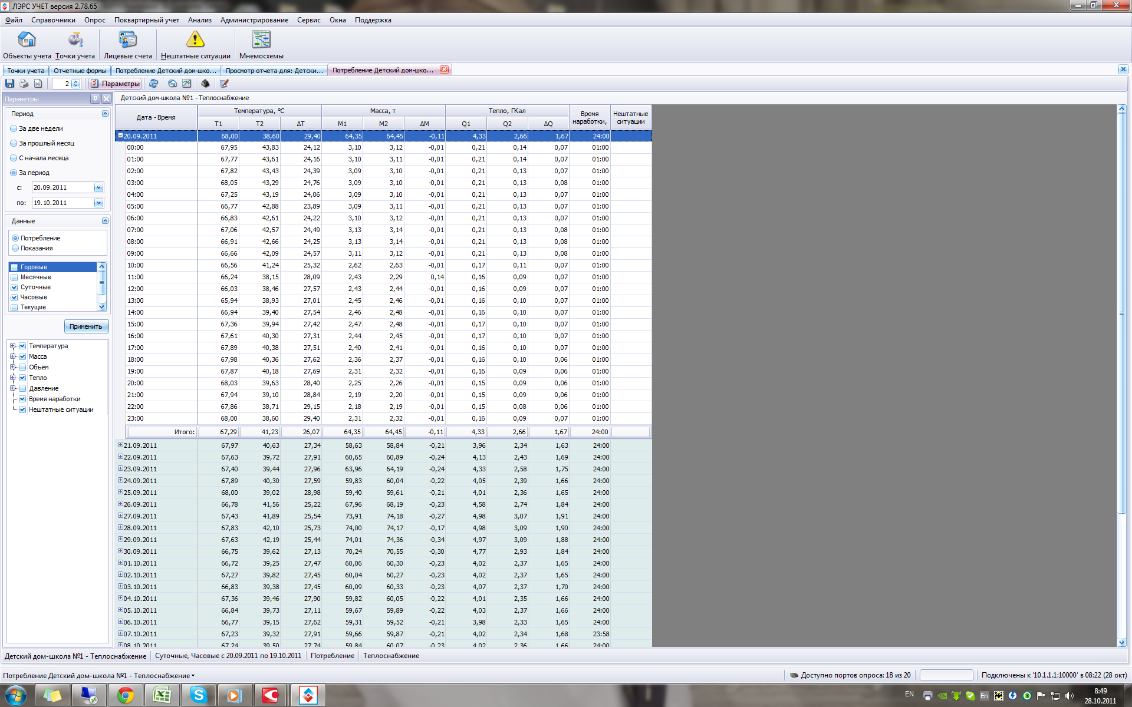Open Excel from the taskbar

pos(162,696)
